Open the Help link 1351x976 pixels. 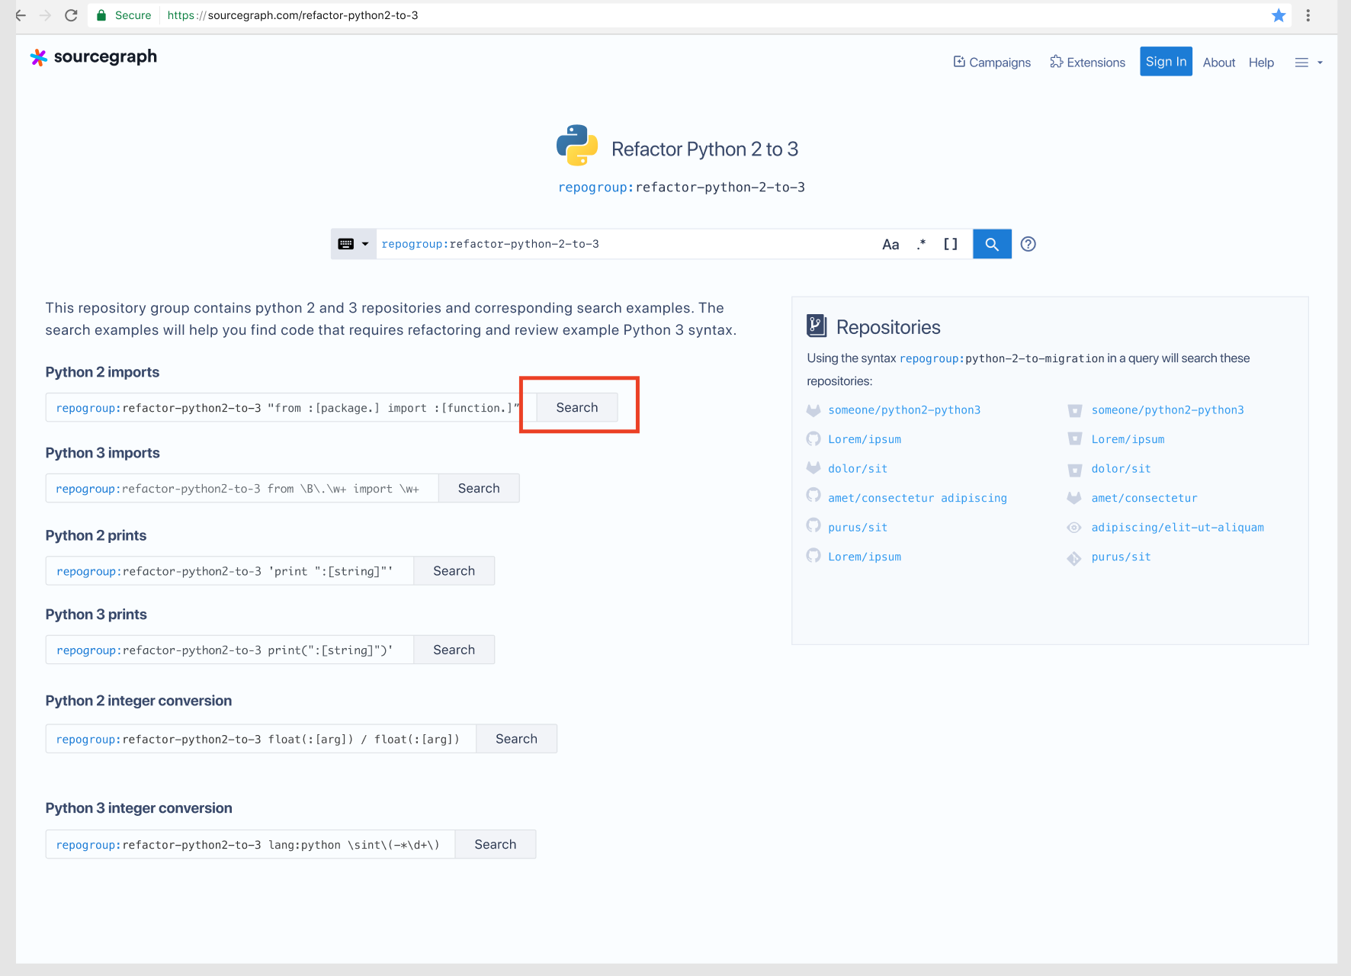(1261, 63)
